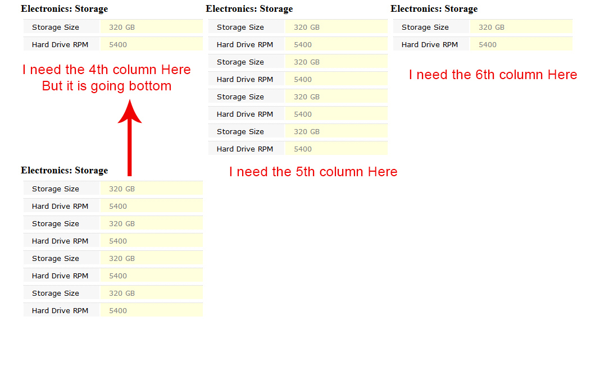Screen dimensions: 591x376
Task: Select 5400 in the right table
Action: (x=485, y=44)
